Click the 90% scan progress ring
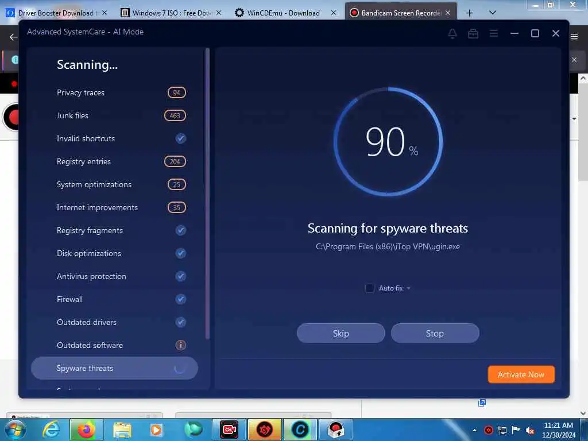 [388, 142]
